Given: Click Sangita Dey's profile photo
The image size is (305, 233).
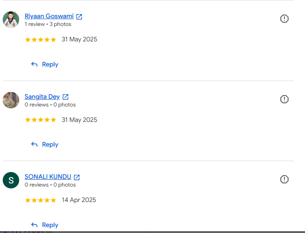Looking at the screenshot, I should pos(11,100).
